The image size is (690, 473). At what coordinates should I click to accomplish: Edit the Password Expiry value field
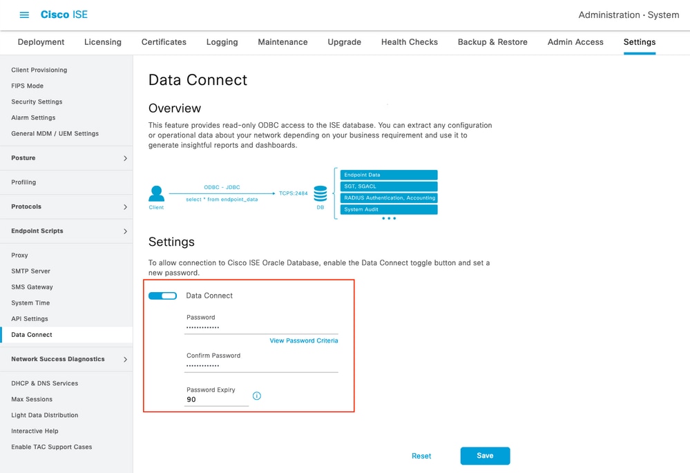click(216, 400)
